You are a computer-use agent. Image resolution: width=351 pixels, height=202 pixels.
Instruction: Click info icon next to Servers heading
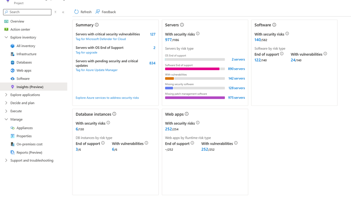pyautogui.click(x=182, y=25)
